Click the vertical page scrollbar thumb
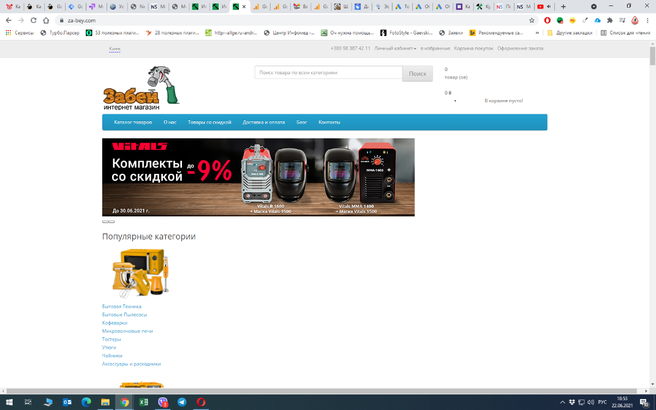The height and width of the screenshot is (410, 656). point(652,57)
